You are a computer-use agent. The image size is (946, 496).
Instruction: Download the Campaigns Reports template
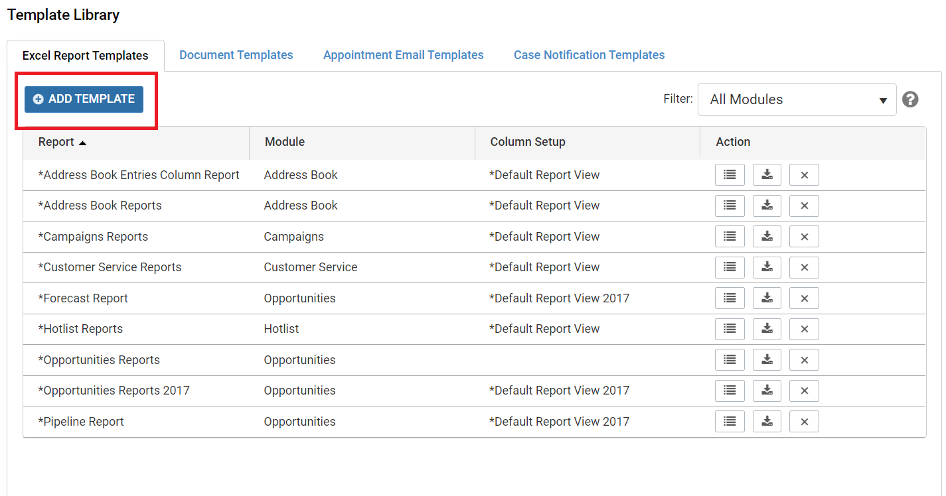767,237
